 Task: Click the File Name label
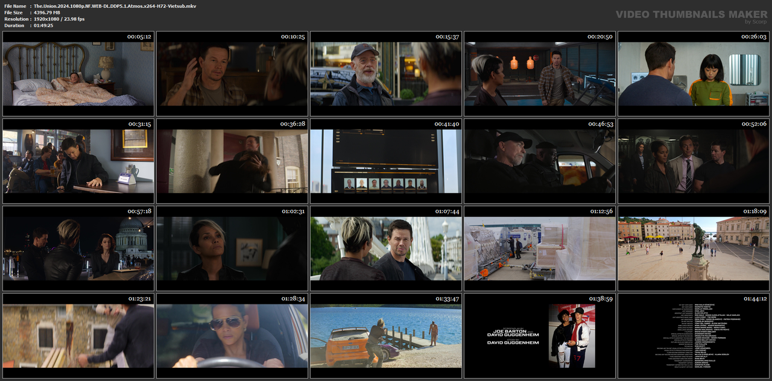point(14,6)
